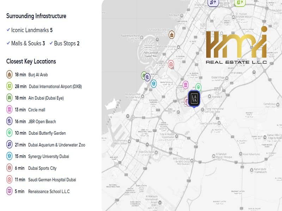
Task: Click the Burj Al Arab pin on map
Action: coord(172,34)
